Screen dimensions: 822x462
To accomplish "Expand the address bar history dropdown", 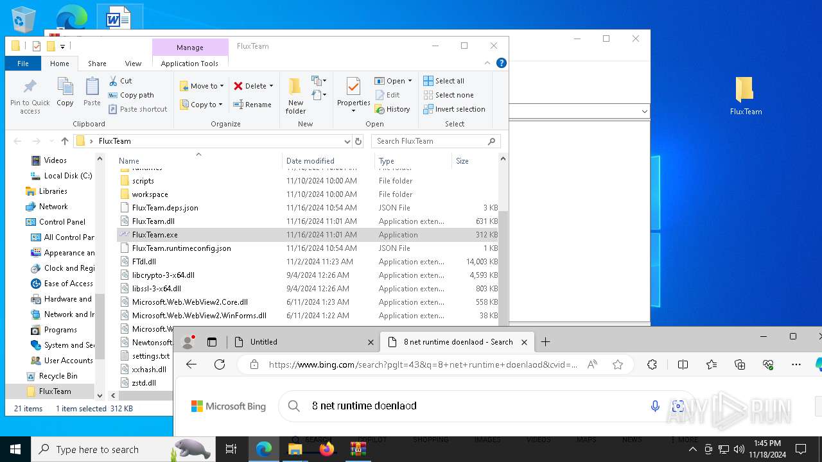I will [347, 141].
